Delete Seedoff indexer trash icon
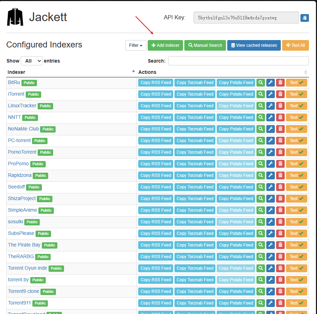 pyautogui.click(x=280, y=187)
